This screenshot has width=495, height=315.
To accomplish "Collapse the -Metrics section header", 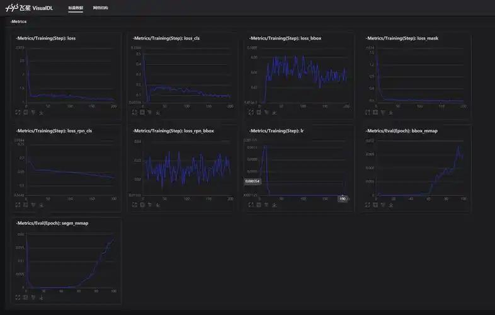I will click(19, 21).
